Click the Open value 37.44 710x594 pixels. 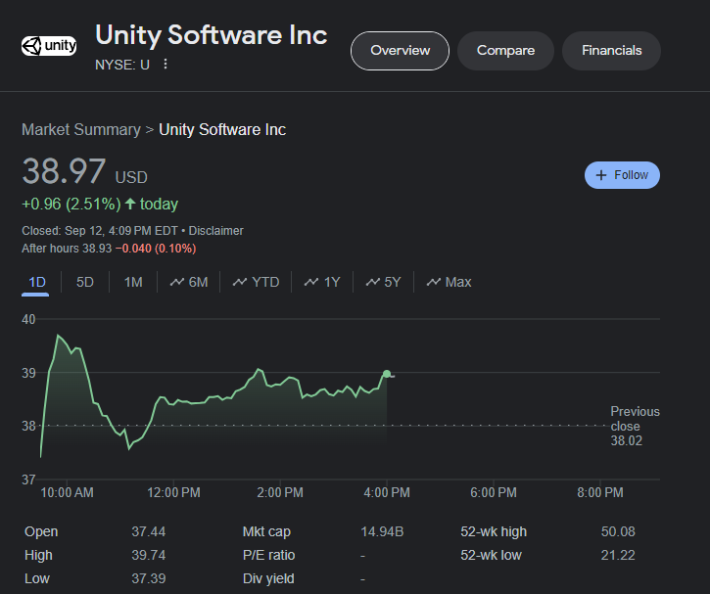149,531
